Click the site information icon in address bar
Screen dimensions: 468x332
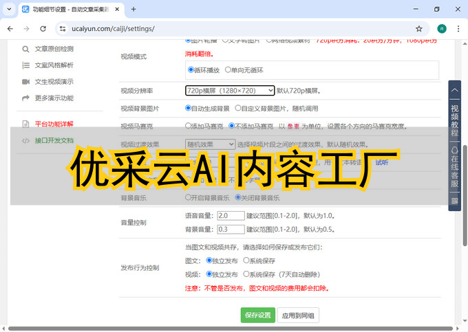point(63,29)
